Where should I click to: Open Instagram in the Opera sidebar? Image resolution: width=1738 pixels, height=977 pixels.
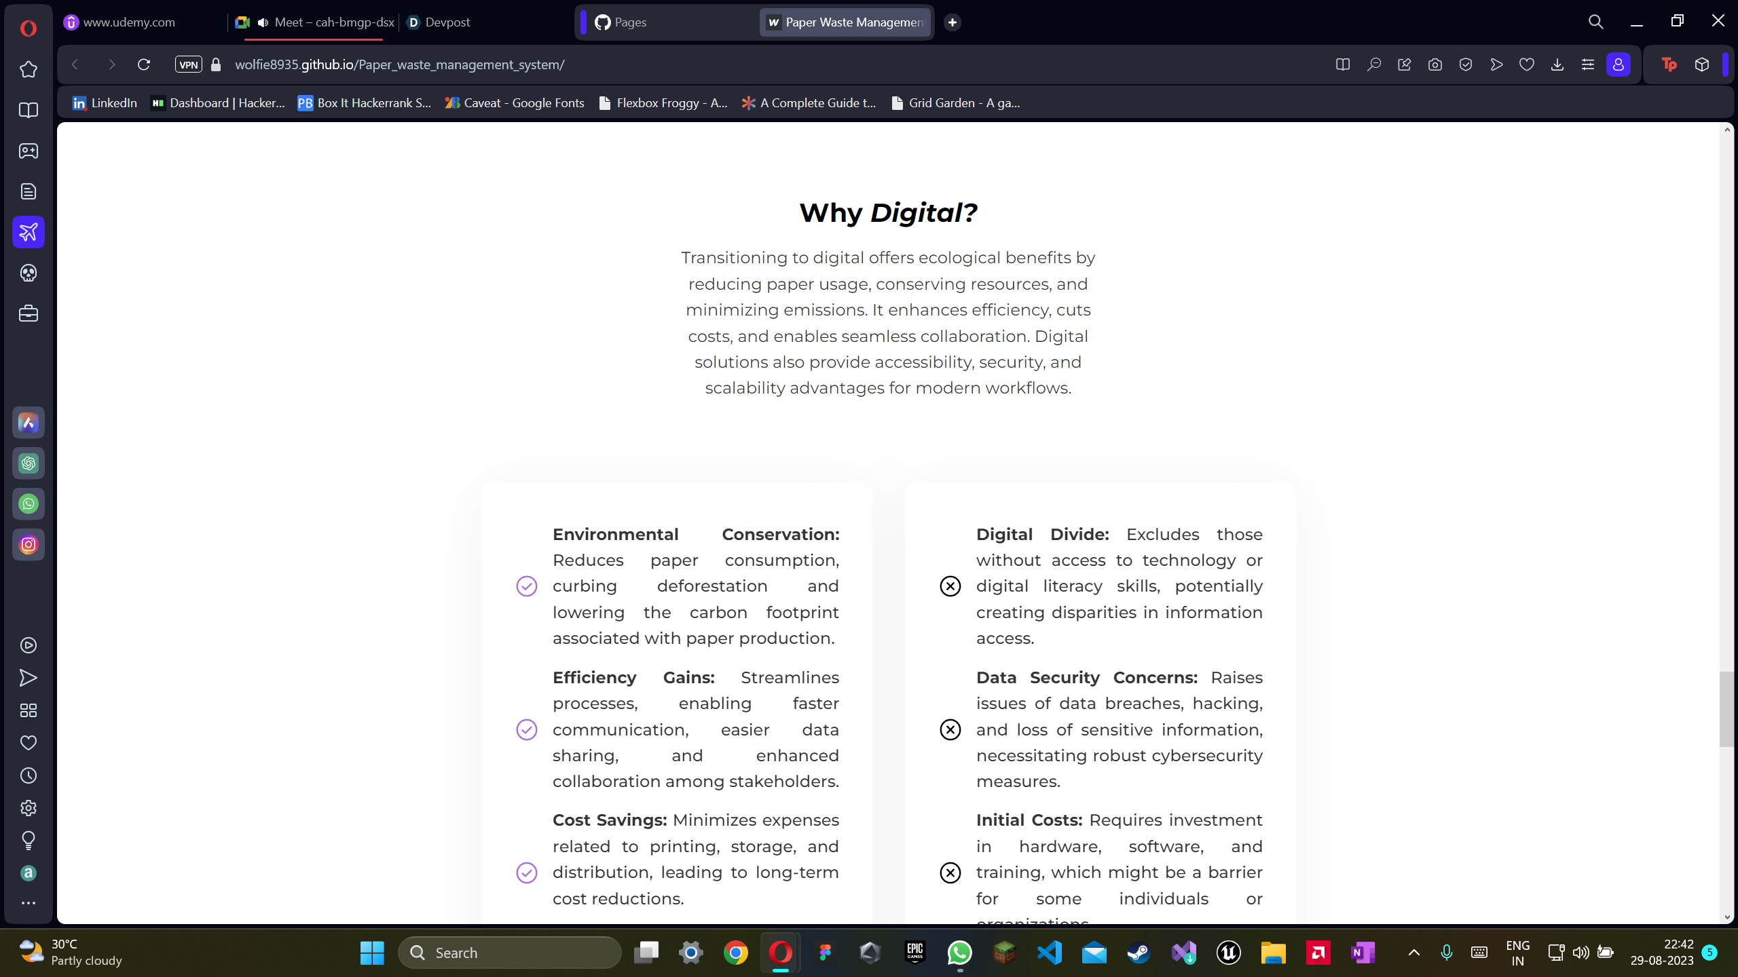pos(28,545)
